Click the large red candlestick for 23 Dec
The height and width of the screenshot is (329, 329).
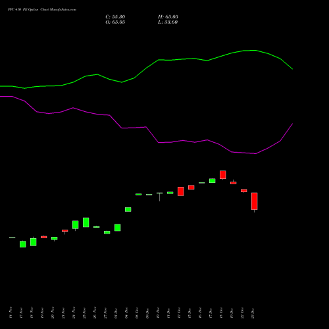(x=255, y=201)
